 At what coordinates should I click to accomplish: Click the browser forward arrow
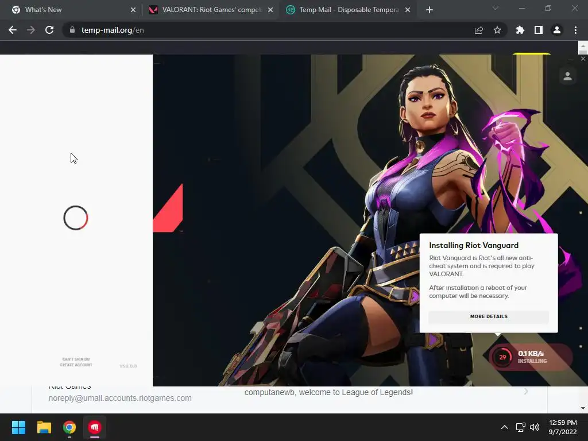[x=31, y=30]
